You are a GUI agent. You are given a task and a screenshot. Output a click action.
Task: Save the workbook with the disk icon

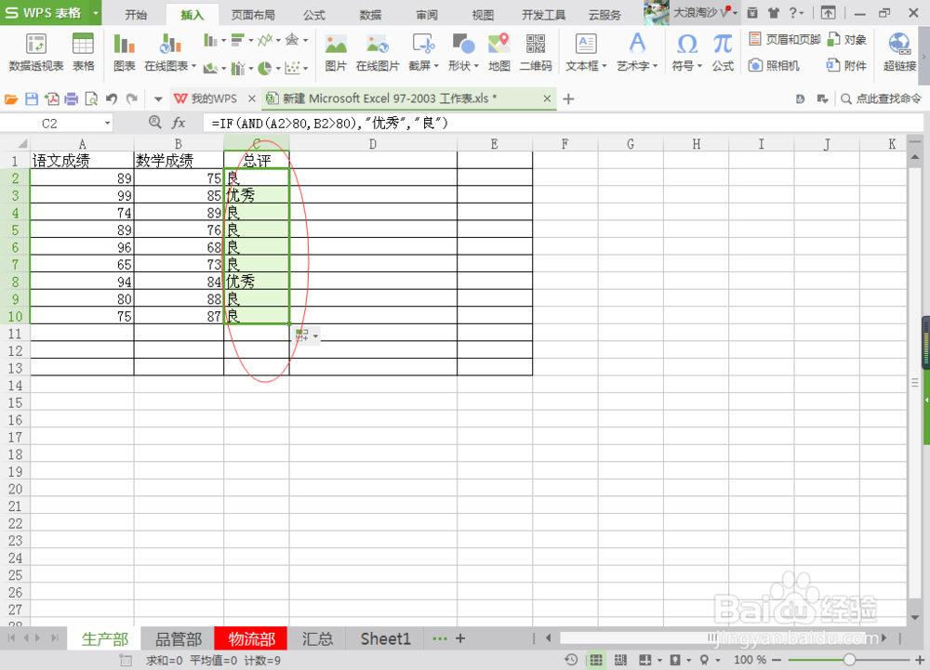[32, 99]
